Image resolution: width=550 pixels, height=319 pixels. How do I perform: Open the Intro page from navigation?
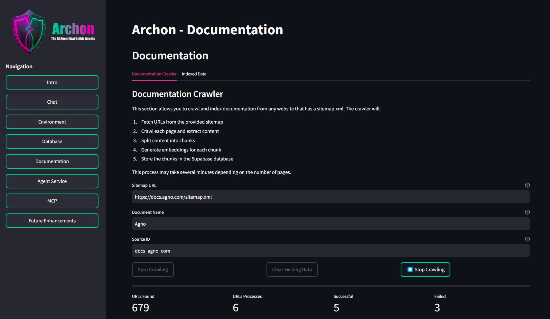52,82
